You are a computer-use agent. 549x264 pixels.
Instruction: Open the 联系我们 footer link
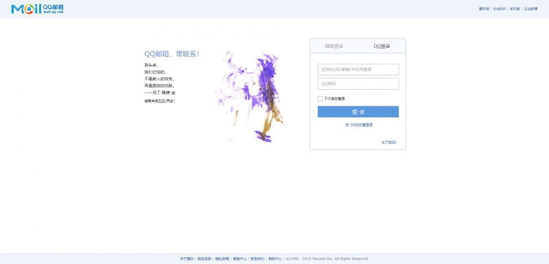point(257,259)
